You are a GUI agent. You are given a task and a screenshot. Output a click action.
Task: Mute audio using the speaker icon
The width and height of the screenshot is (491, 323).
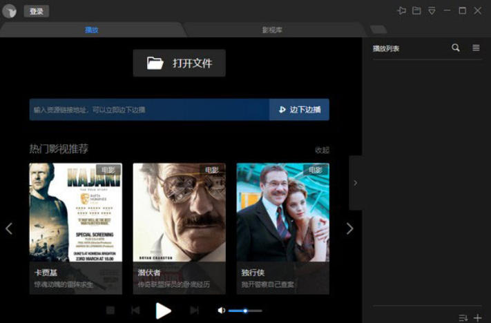pyautogui.click(x=221, y=311)
